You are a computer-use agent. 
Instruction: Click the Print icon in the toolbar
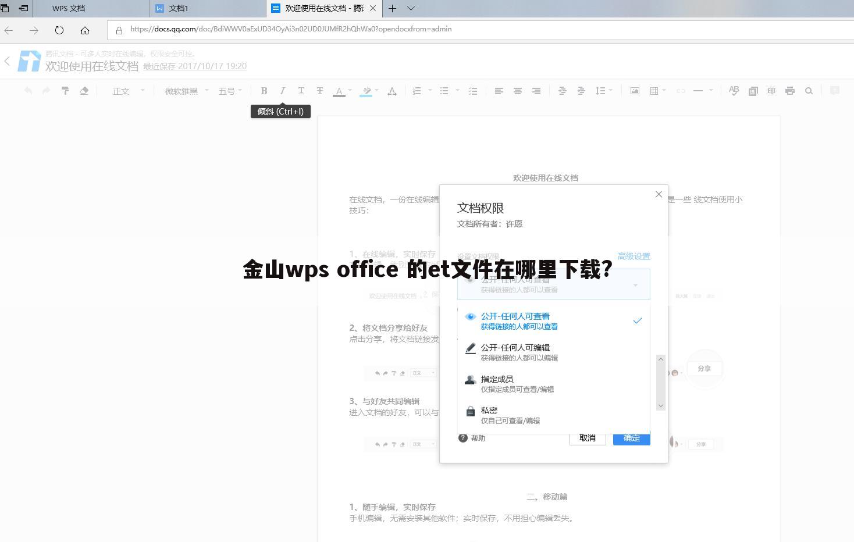[x=790, y=91]
